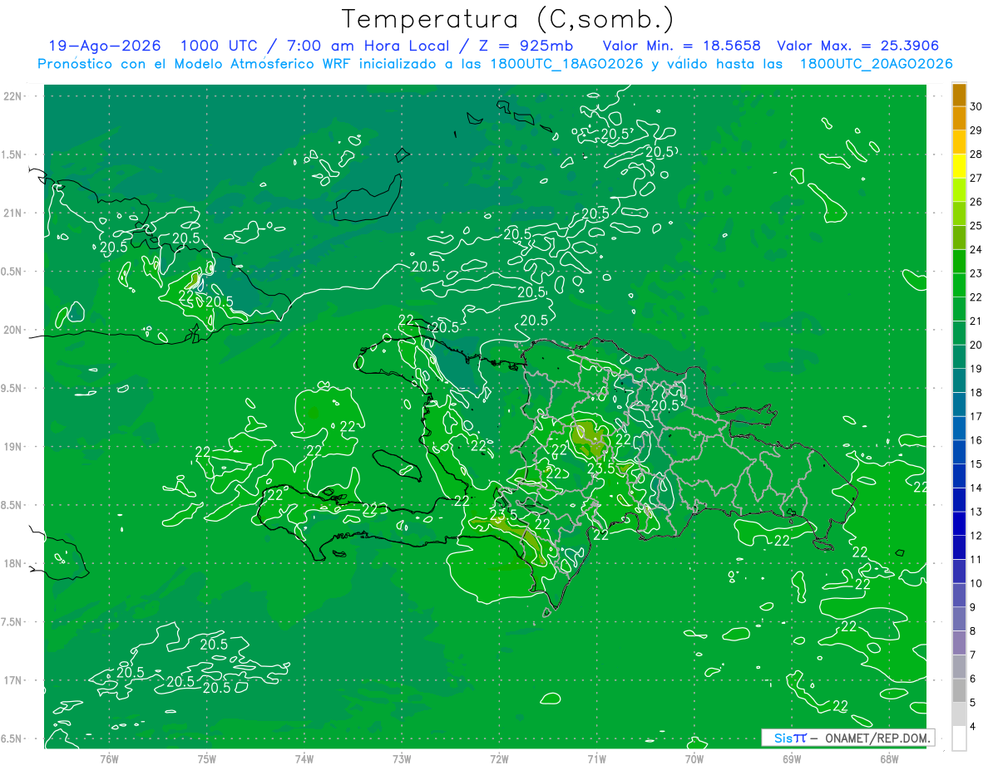Pick the orange swatch between 29 and 30

click(959, 118)
